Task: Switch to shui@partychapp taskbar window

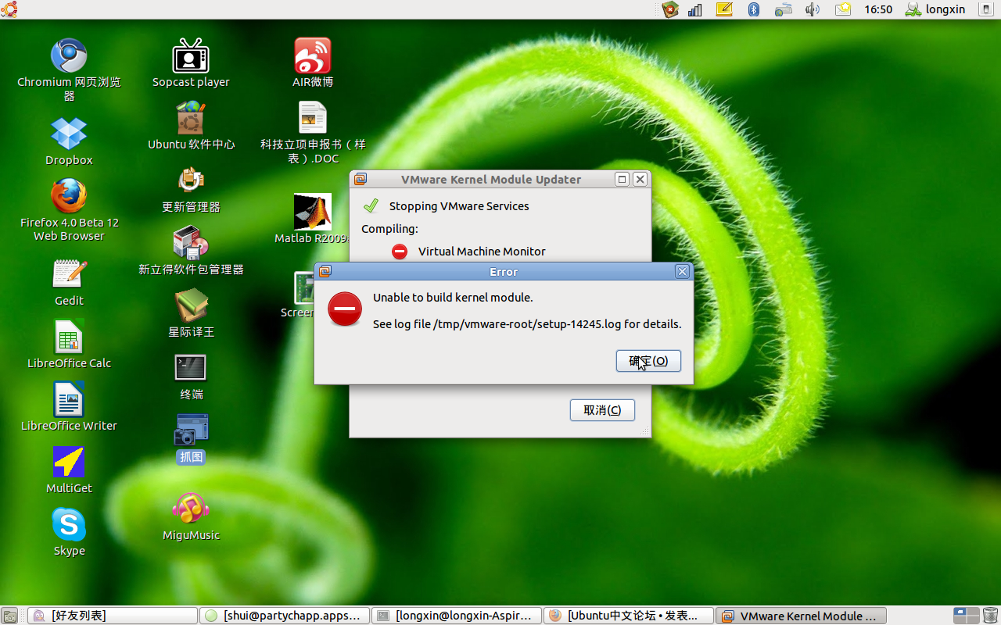Action: [x=285, y=616]
